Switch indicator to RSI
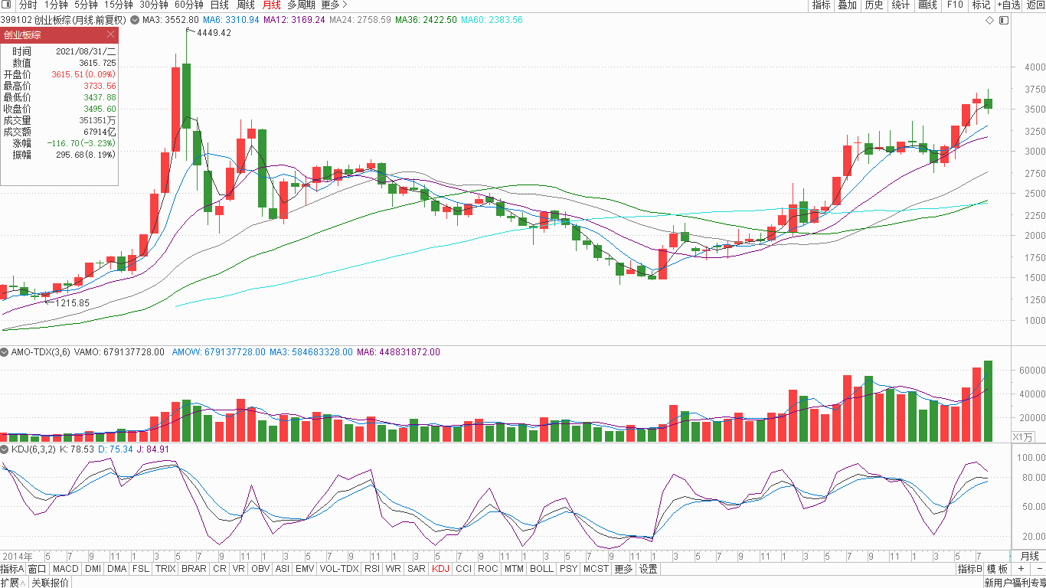The width and height of the screenshot is (1046, 588). click(x=372, y=569)
